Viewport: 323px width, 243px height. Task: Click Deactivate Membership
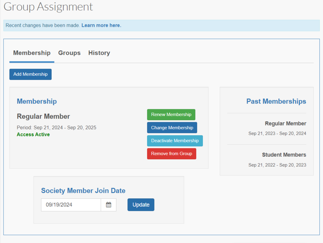[x=175, y=141]
